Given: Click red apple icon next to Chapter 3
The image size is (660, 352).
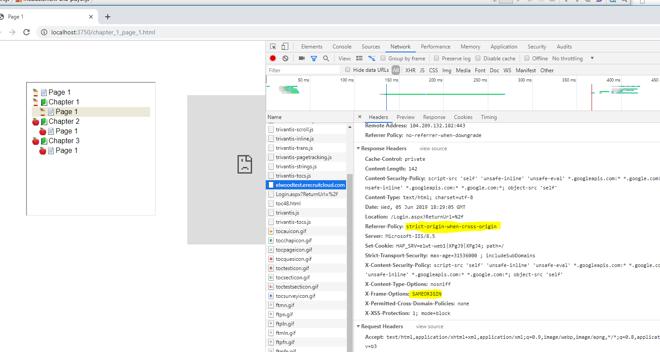Looking at the screenshot, I should coord(36,141).
